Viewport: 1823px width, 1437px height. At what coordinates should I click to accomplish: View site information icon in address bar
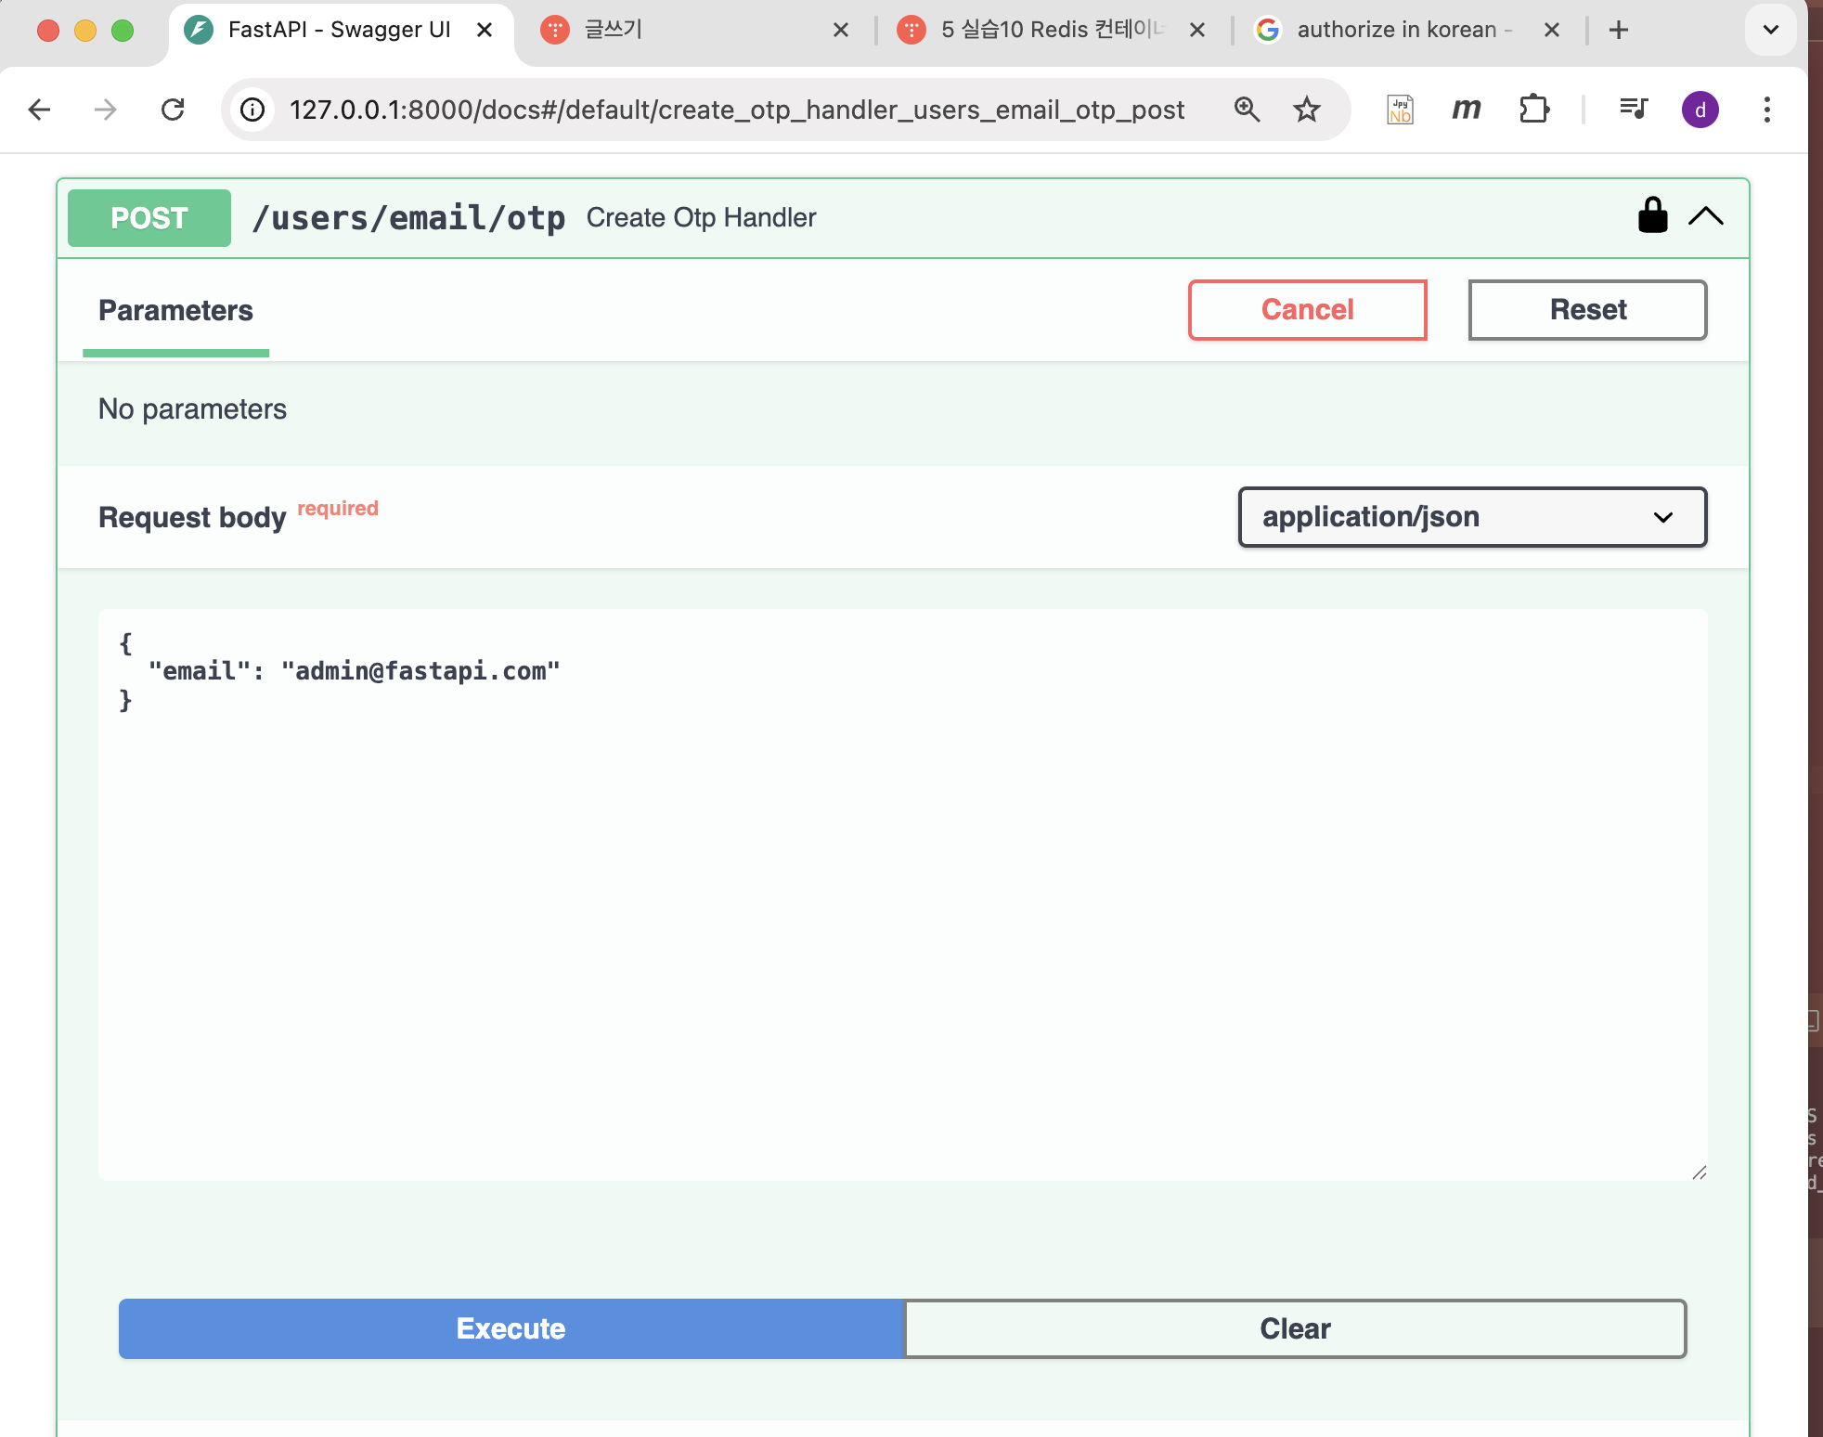252,110
